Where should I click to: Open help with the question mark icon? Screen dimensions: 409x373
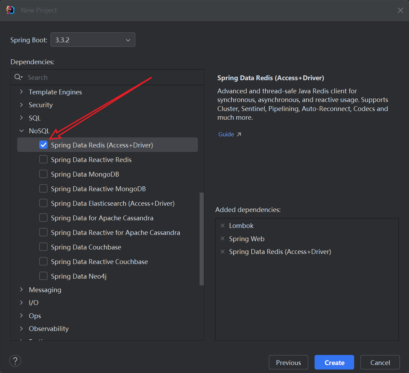coord(15,361)
